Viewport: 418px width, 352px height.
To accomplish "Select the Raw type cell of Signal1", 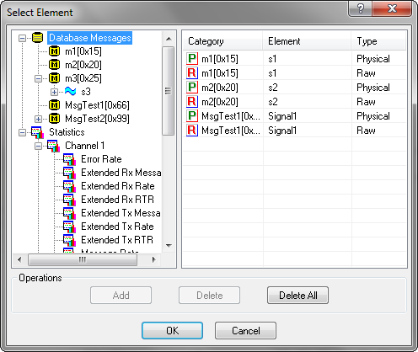I will pos(366,131).
